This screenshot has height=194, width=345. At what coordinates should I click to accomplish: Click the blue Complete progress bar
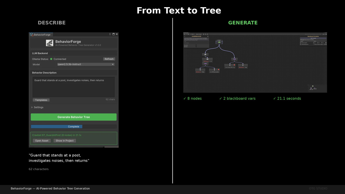(74, 126)
